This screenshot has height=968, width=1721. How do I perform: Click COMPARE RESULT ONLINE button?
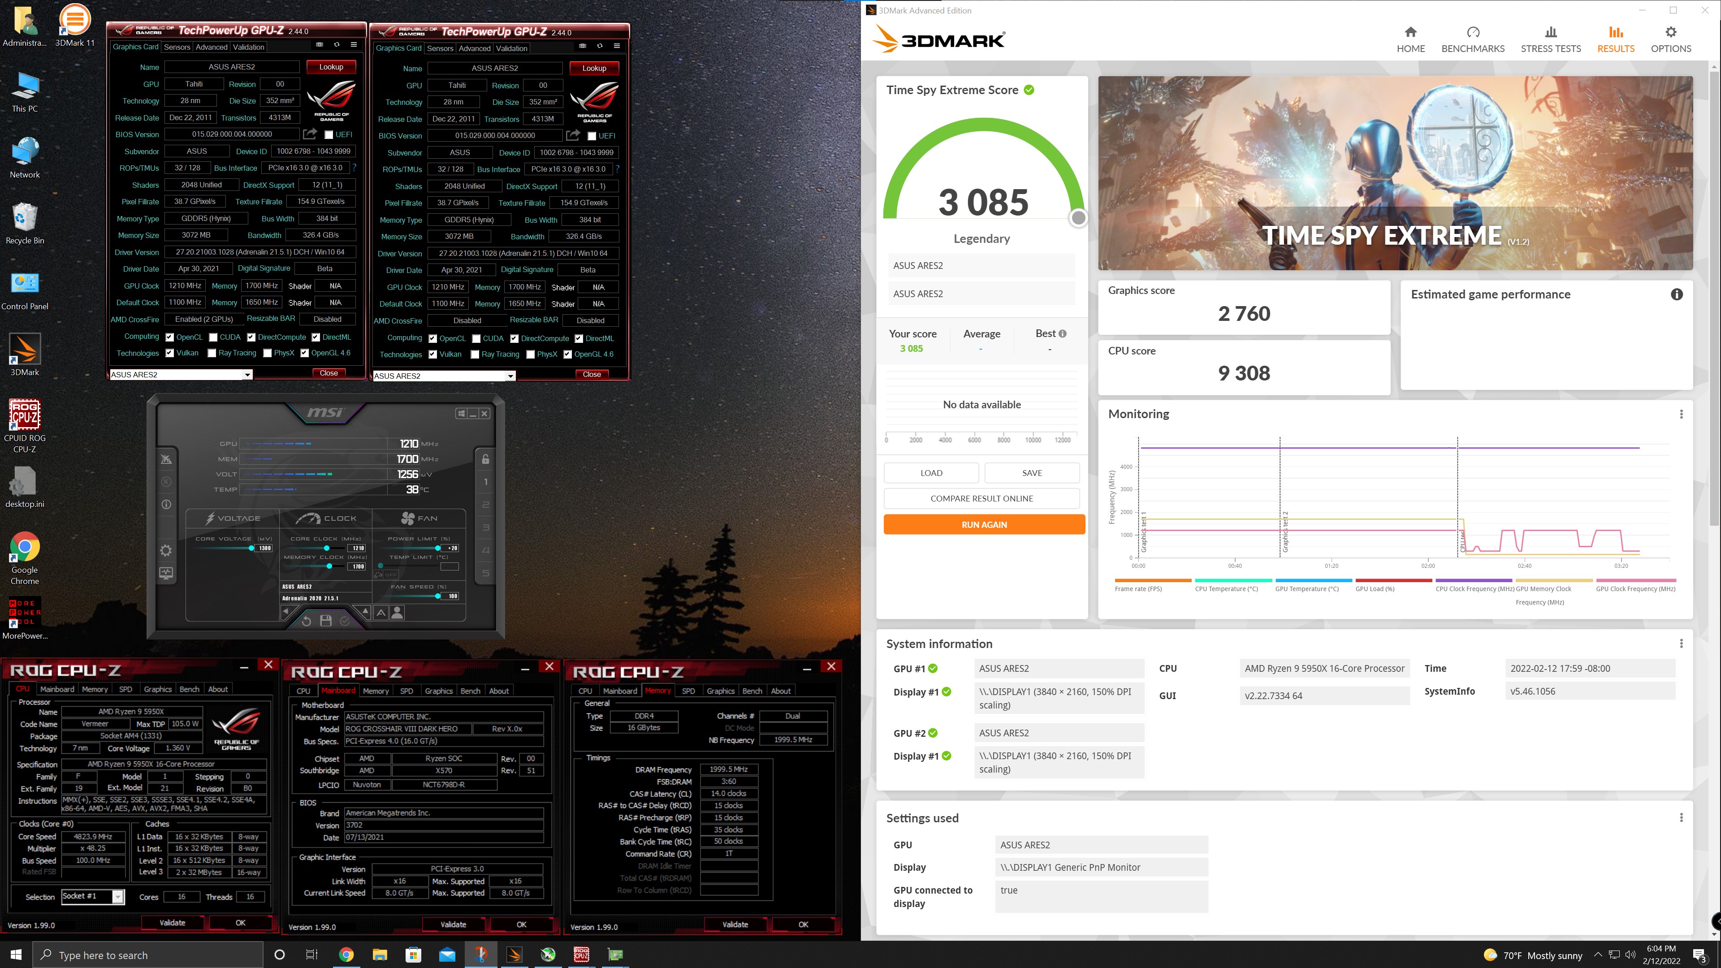(982, 498)
